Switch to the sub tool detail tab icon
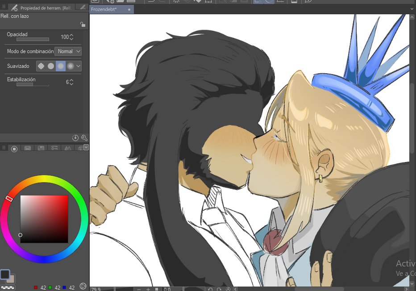The height and width of the screenshot is (291, 416). [83, 7]
